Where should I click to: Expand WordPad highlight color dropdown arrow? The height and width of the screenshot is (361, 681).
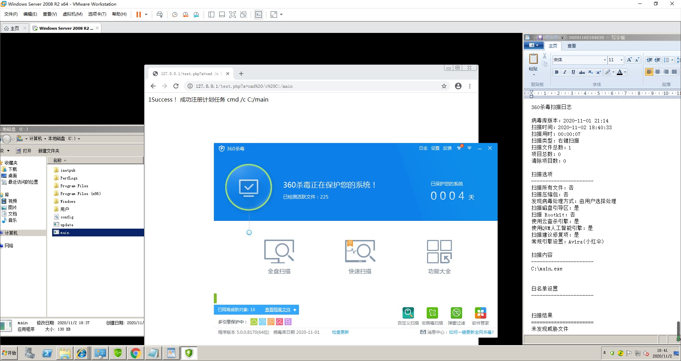[613, 72]
